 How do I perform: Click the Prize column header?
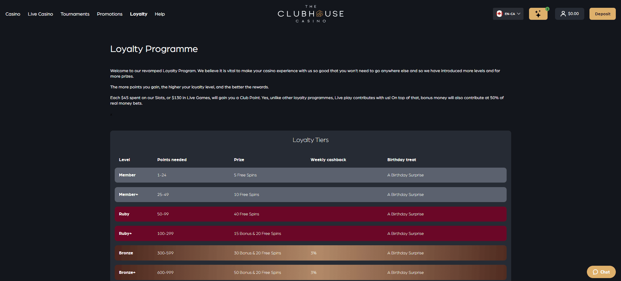[239, 160]
